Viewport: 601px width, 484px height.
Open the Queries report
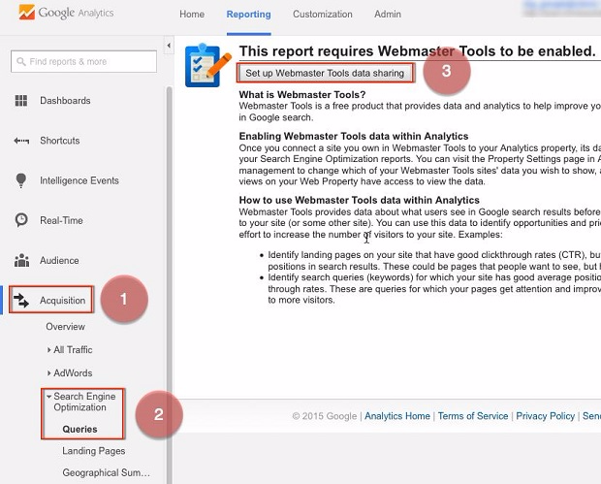[x=79, y=429]
